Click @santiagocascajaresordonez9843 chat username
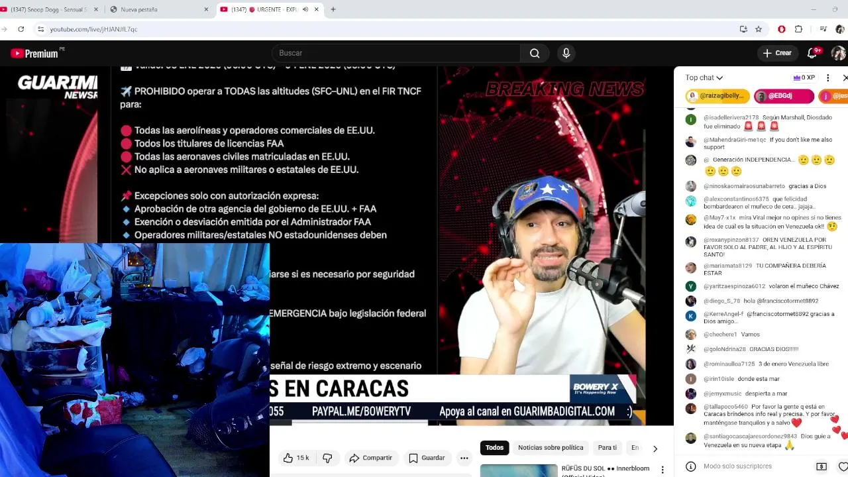848x477 pixels. [750, 437]
